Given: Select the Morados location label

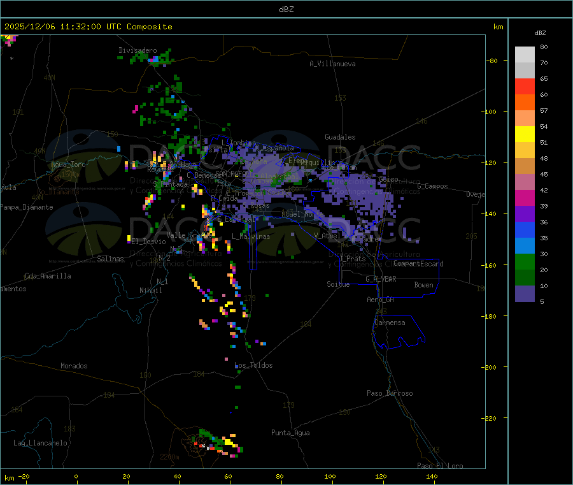Looking at the screenshot, I should (74, 366).
